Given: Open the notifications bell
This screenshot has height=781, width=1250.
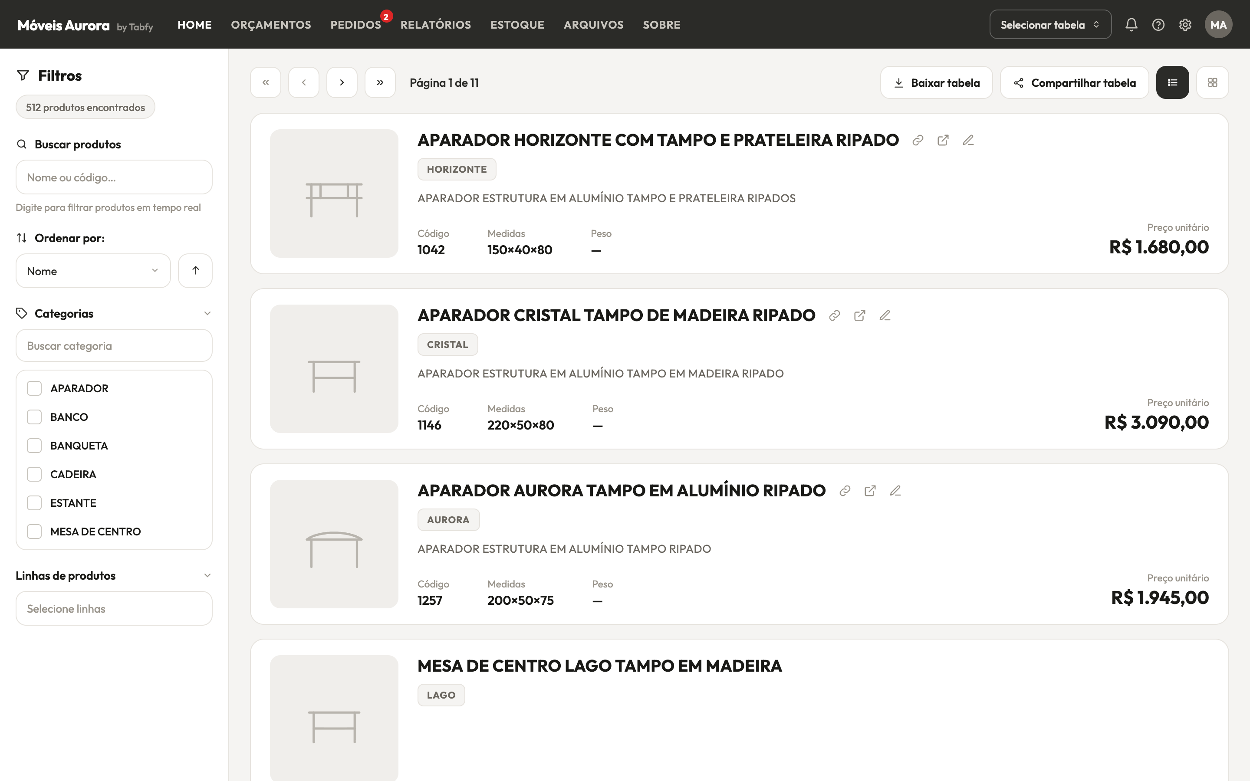Looking at the screenshot, I should pos(1131,25).
